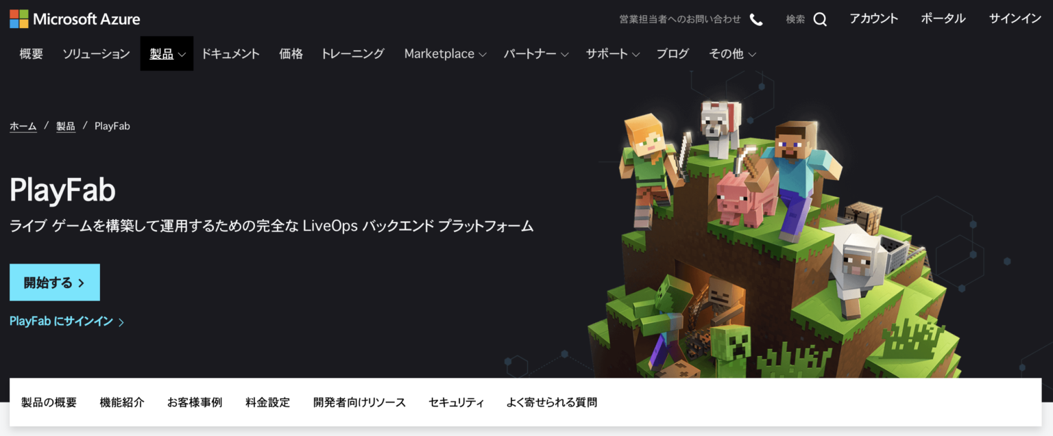Expand the サポート dropdown menu

(x=612, y=53)
